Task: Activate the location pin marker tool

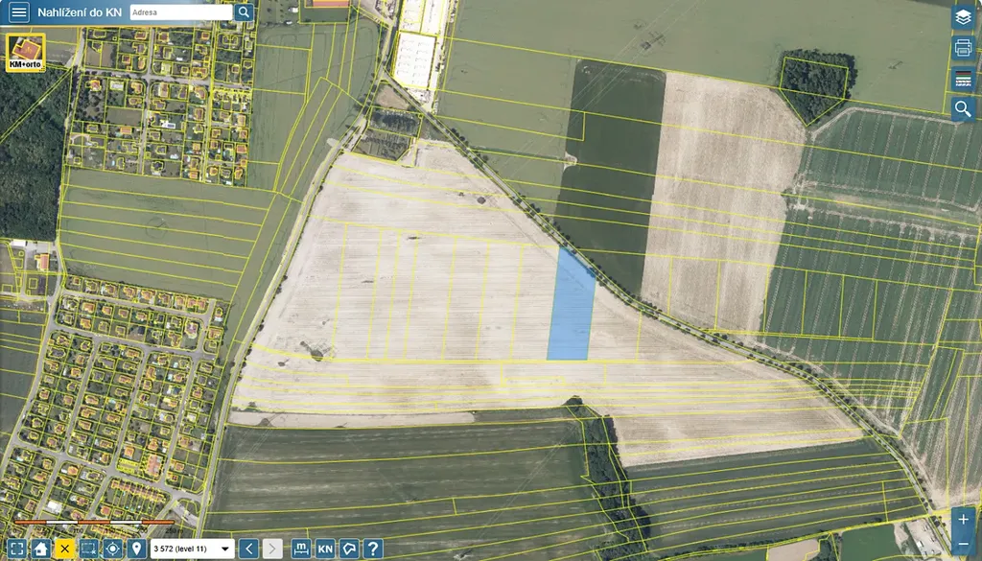Action: pyautogui.click(x=136, y=549)
